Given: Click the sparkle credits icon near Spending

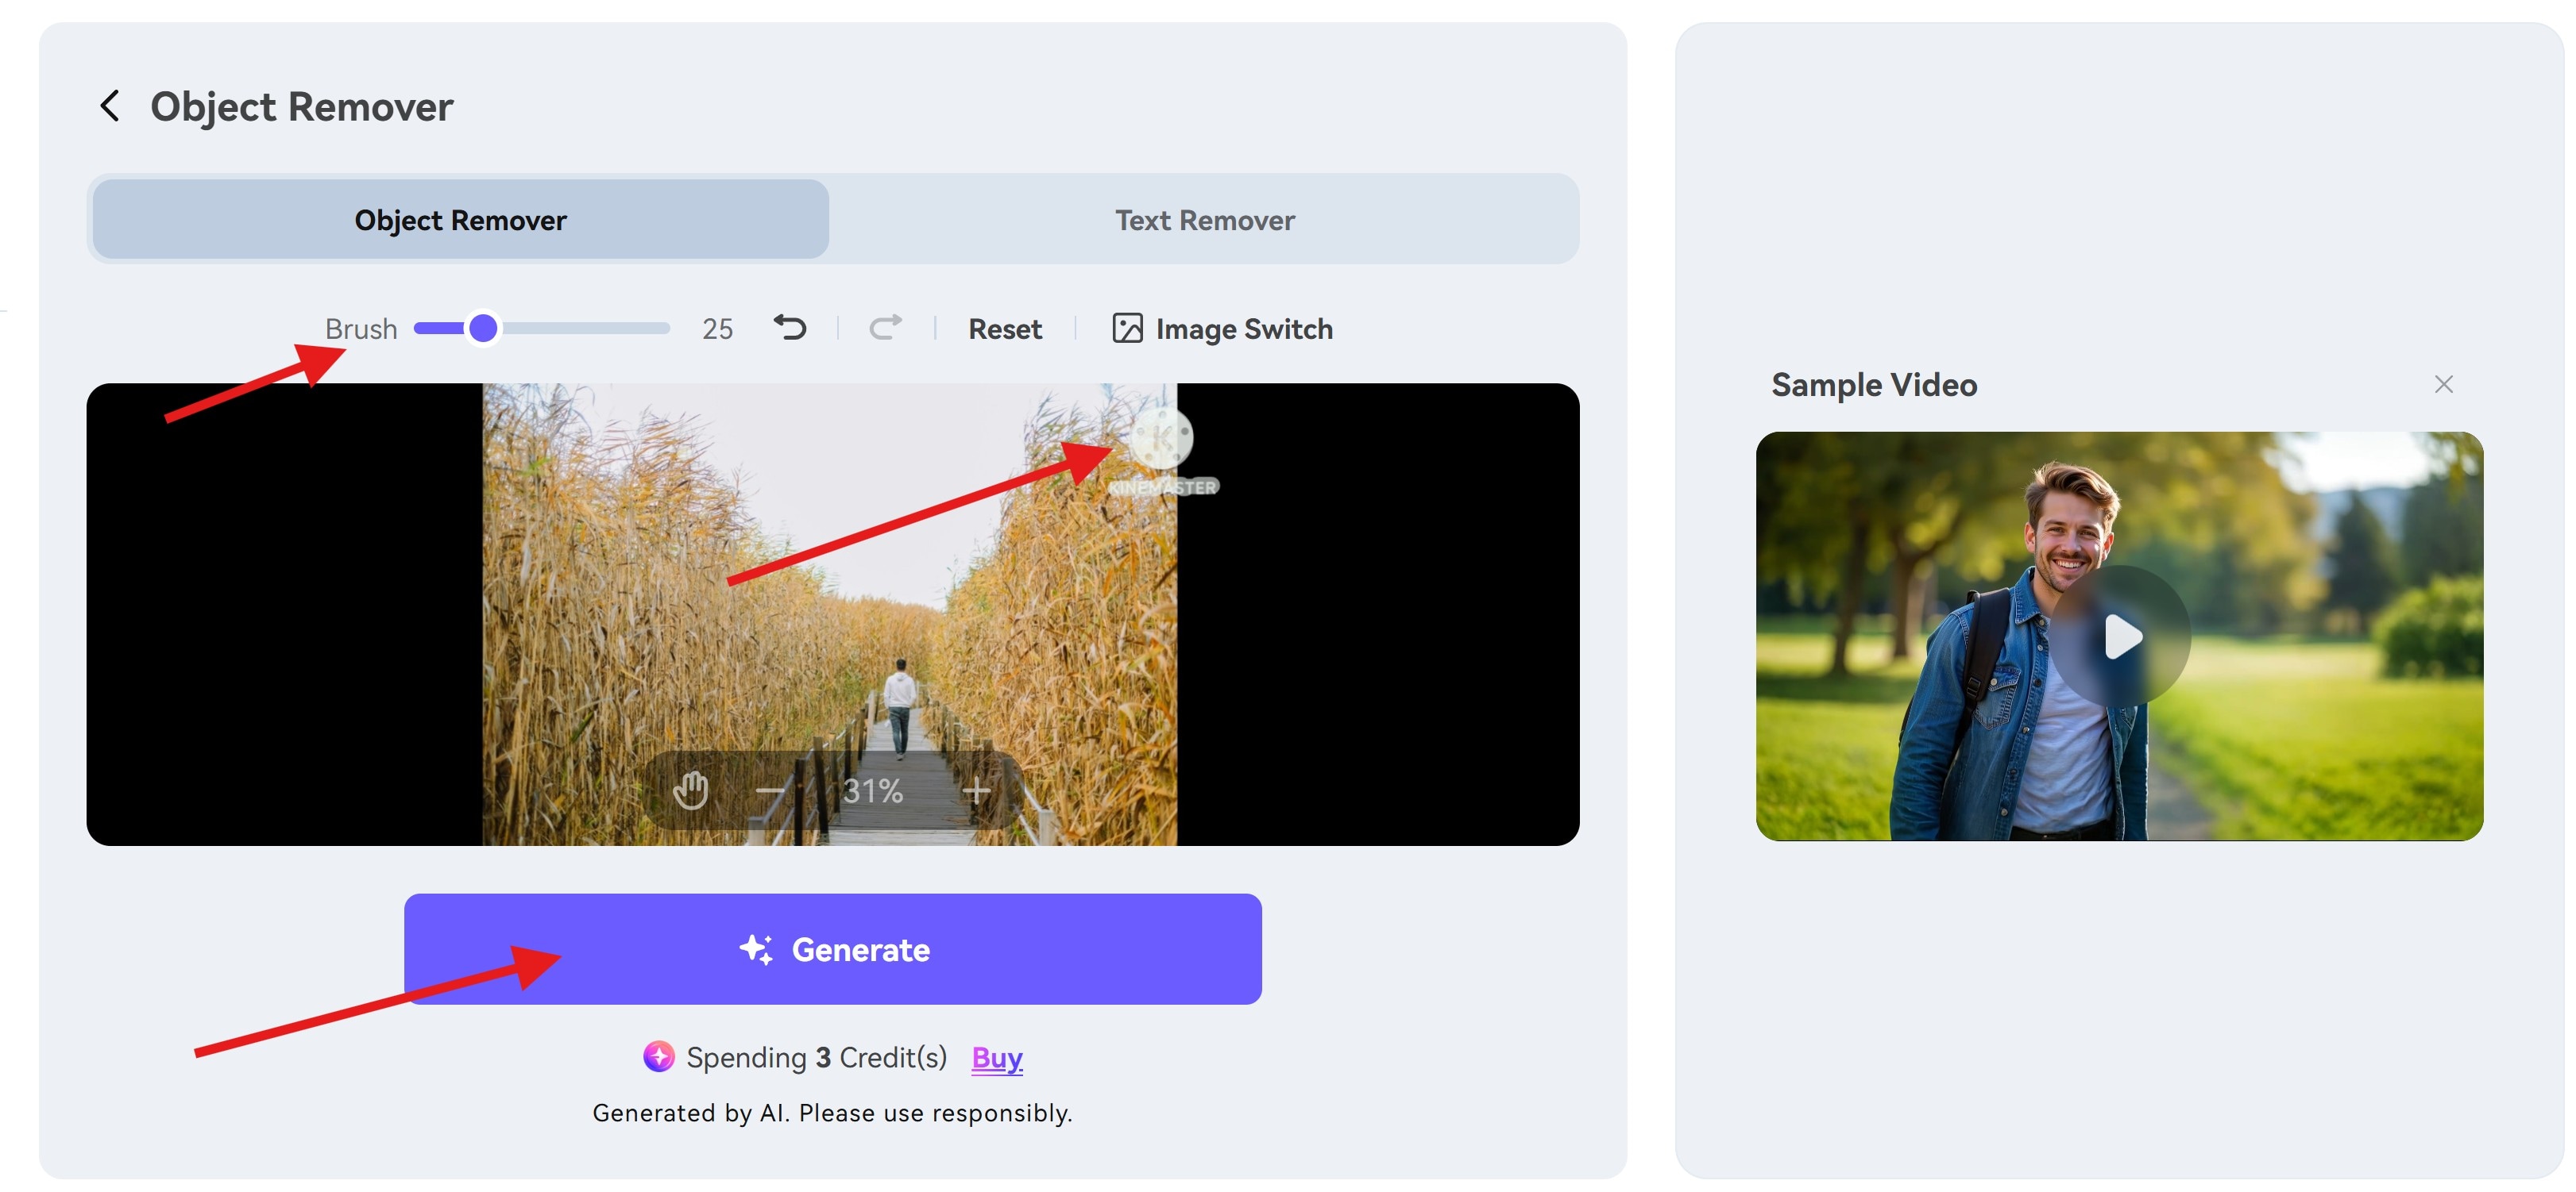Looking at the screenshot, I should pyautogui.click(x=659, y=1057).
